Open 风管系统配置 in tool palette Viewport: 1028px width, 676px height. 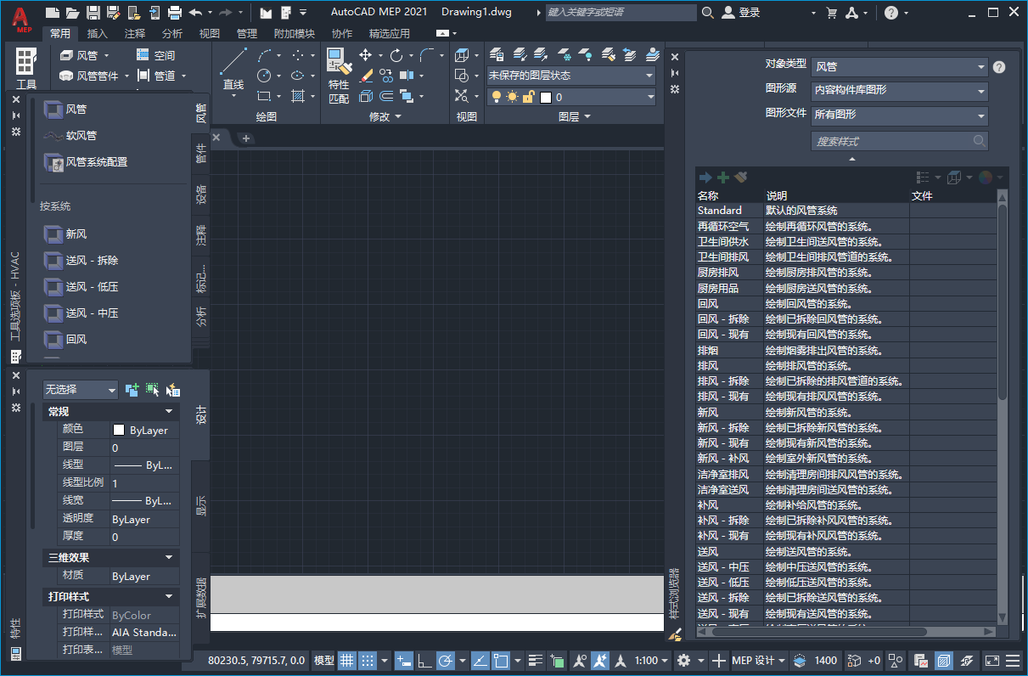pos(85,161)
